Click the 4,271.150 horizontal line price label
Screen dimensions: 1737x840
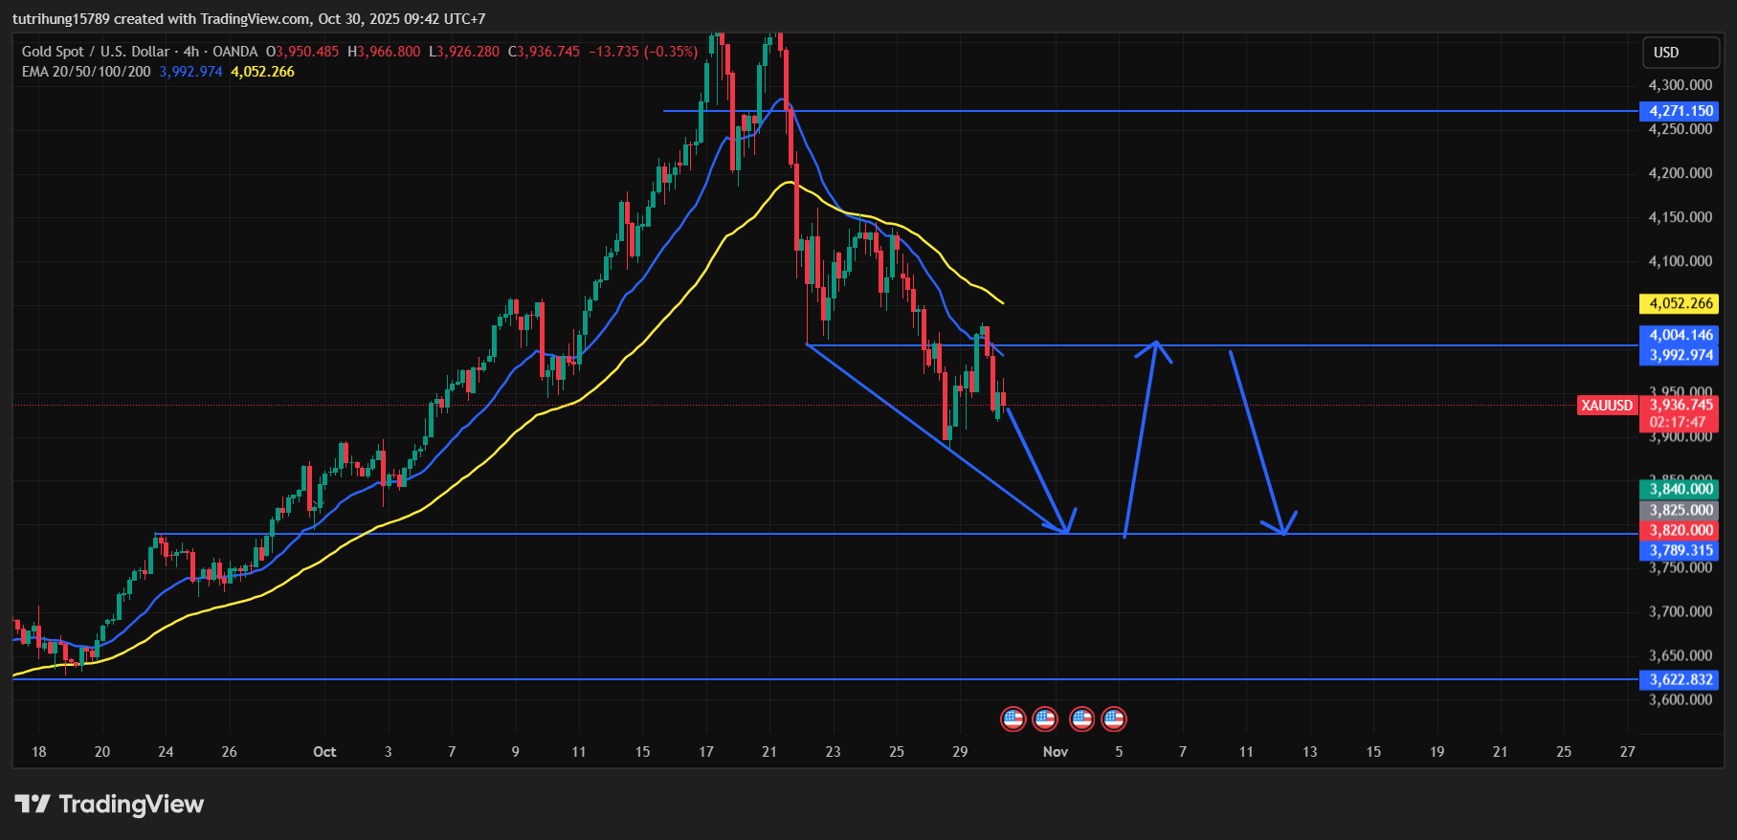(1680, 111)
